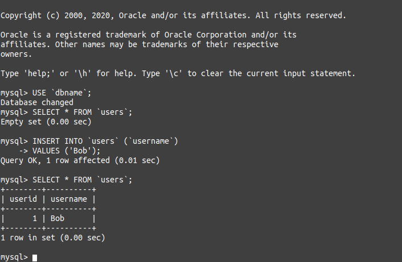Click '1 row in set (0.00 sec)' text
This screenshot has height=262, width=402.
(x=53, y=238)
